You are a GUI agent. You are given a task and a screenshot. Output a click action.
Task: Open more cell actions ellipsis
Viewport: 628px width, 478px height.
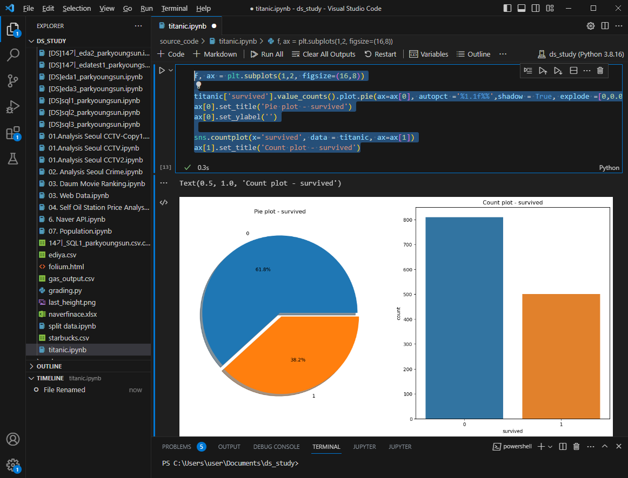tap(587, 71)
